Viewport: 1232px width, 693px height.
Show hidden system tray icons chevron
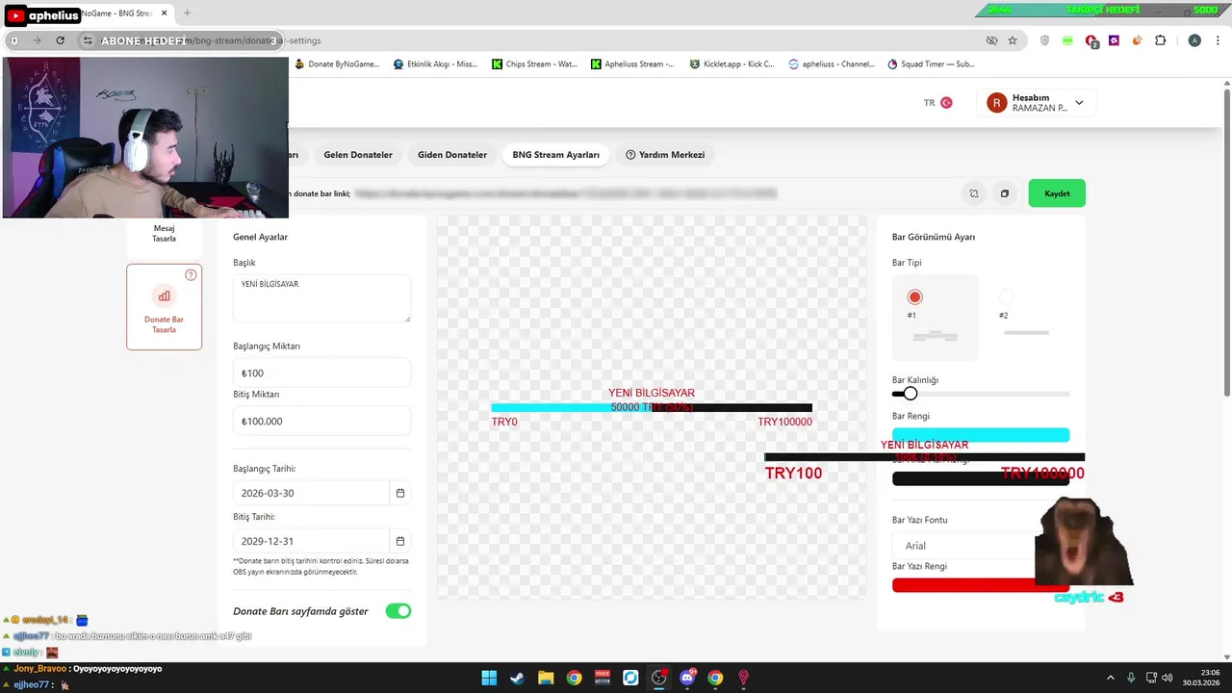(x=1109, y=678)
